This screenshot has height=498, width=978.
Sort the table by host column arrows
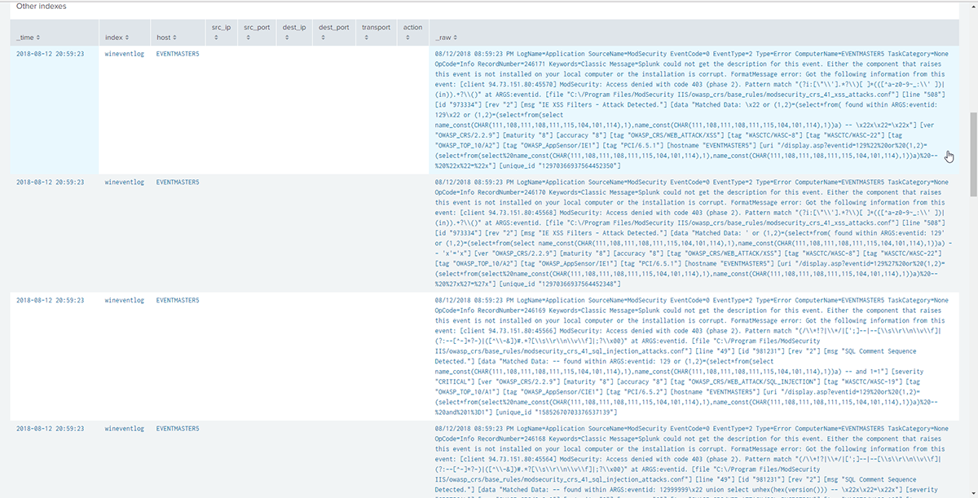[x=176, y=38]
